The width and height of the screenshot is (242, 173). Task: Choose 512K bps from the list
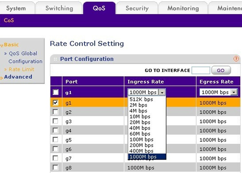(x=141, y=99)
